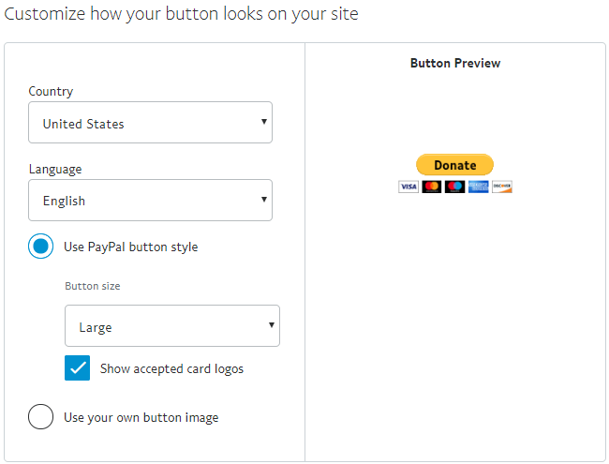Choose Use your own button image
609x464 pixels.
(41, 416)
